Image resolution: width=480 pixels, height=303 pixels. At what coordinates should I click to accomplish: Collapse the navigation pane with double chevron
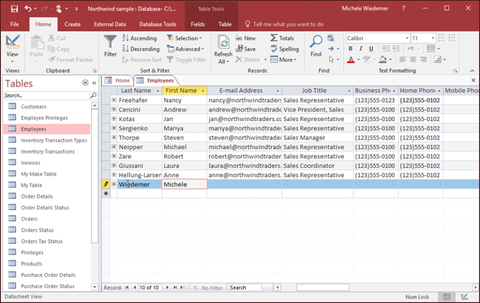coord(94,83)
